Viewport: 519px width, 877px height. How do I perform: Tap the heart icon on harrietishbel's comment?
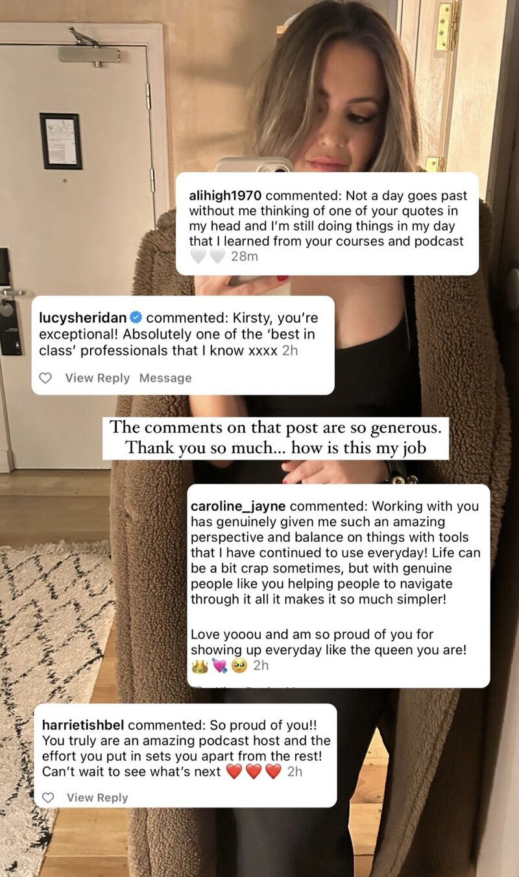(47, 798)
